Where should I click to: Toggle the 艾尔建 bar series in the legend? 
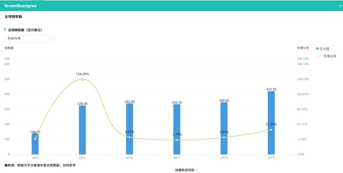322,49
